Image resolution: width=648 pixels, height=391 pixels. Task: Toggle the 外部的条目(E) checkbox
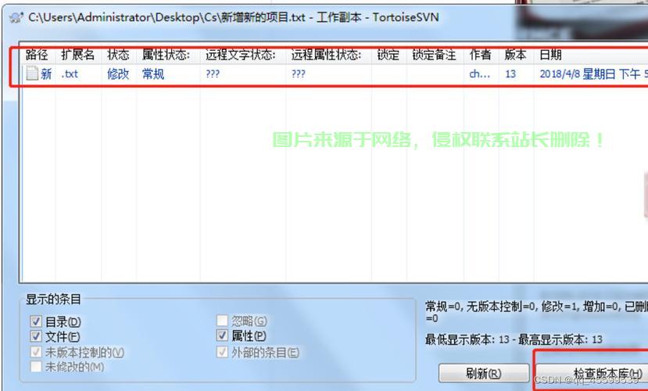click(x=222, y=352)
